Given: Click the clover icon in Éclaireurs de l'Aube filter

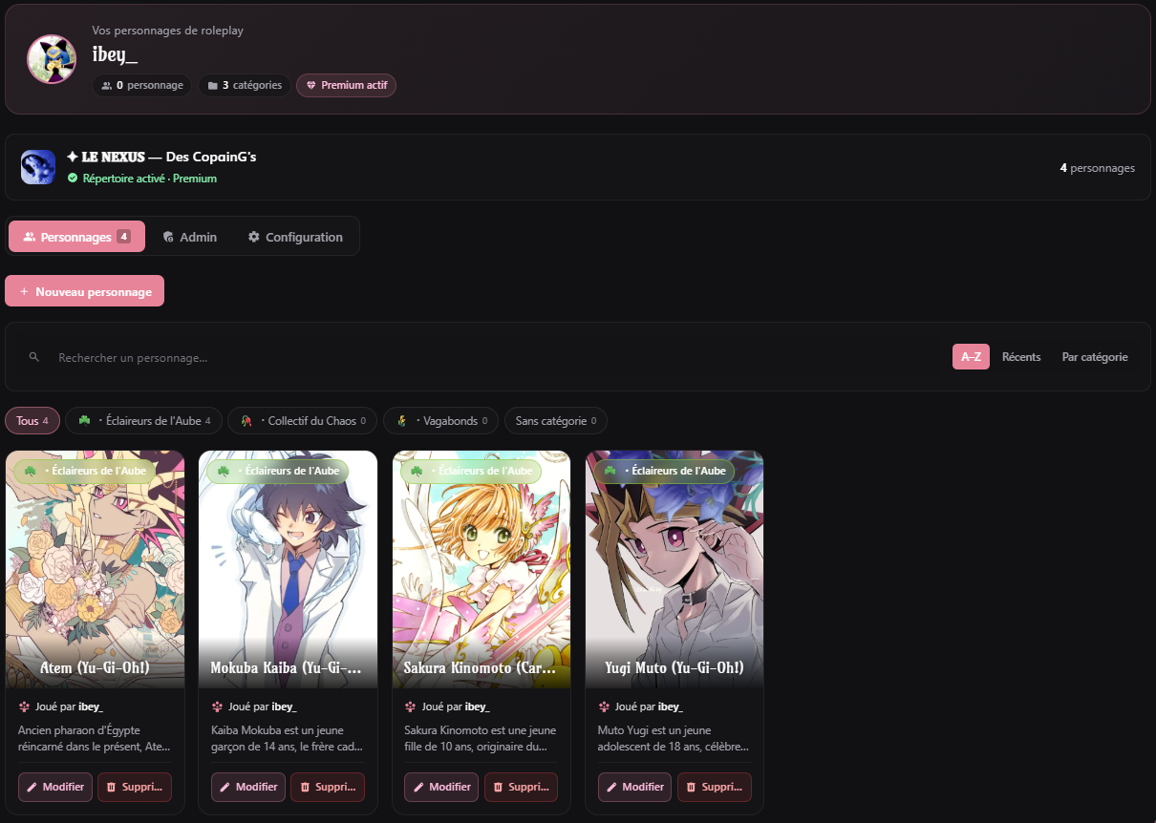Looking at the screenshot, I should point(84,421).
